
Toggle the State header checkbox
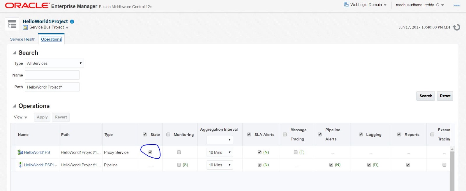(145, 134)
